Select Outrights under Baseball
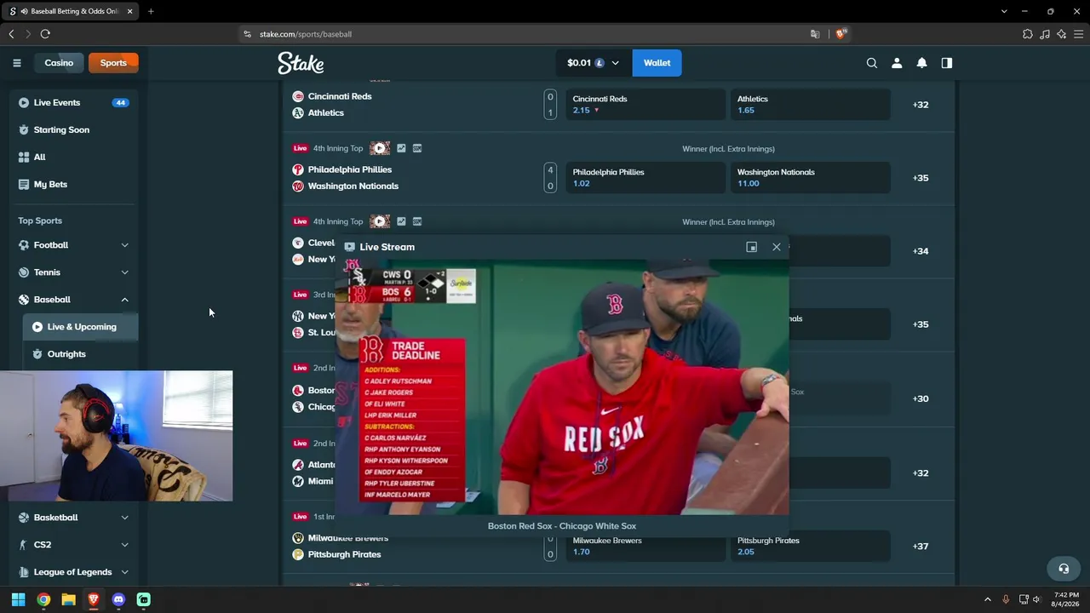This screenshot has height=613, width=1090. 80,354
